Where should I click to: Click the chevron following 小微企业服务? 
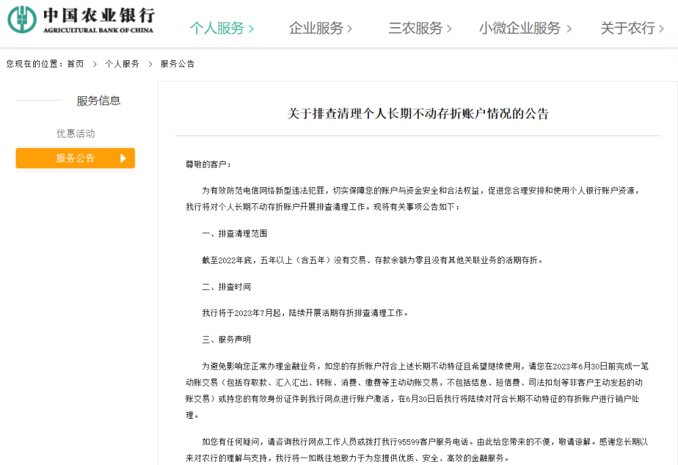[x=570, y=29]
